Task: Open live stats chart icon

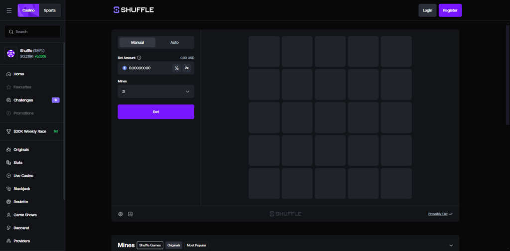Action: pyautogui.click(x=130, y=214)
